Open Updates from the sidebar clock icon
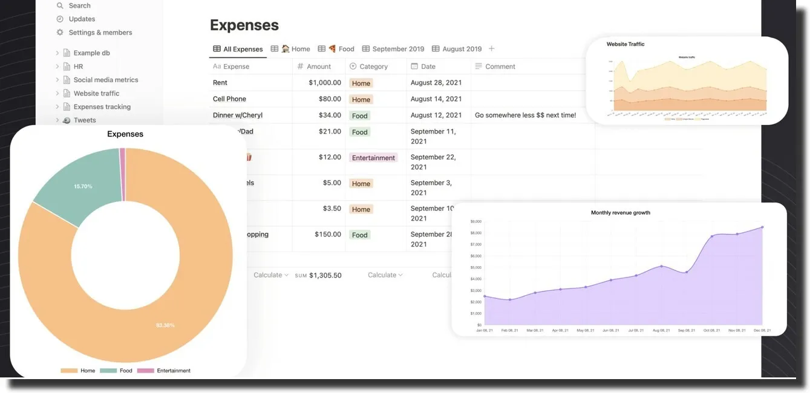The width and height of the screenshot is (810, 393). (59, 18)
